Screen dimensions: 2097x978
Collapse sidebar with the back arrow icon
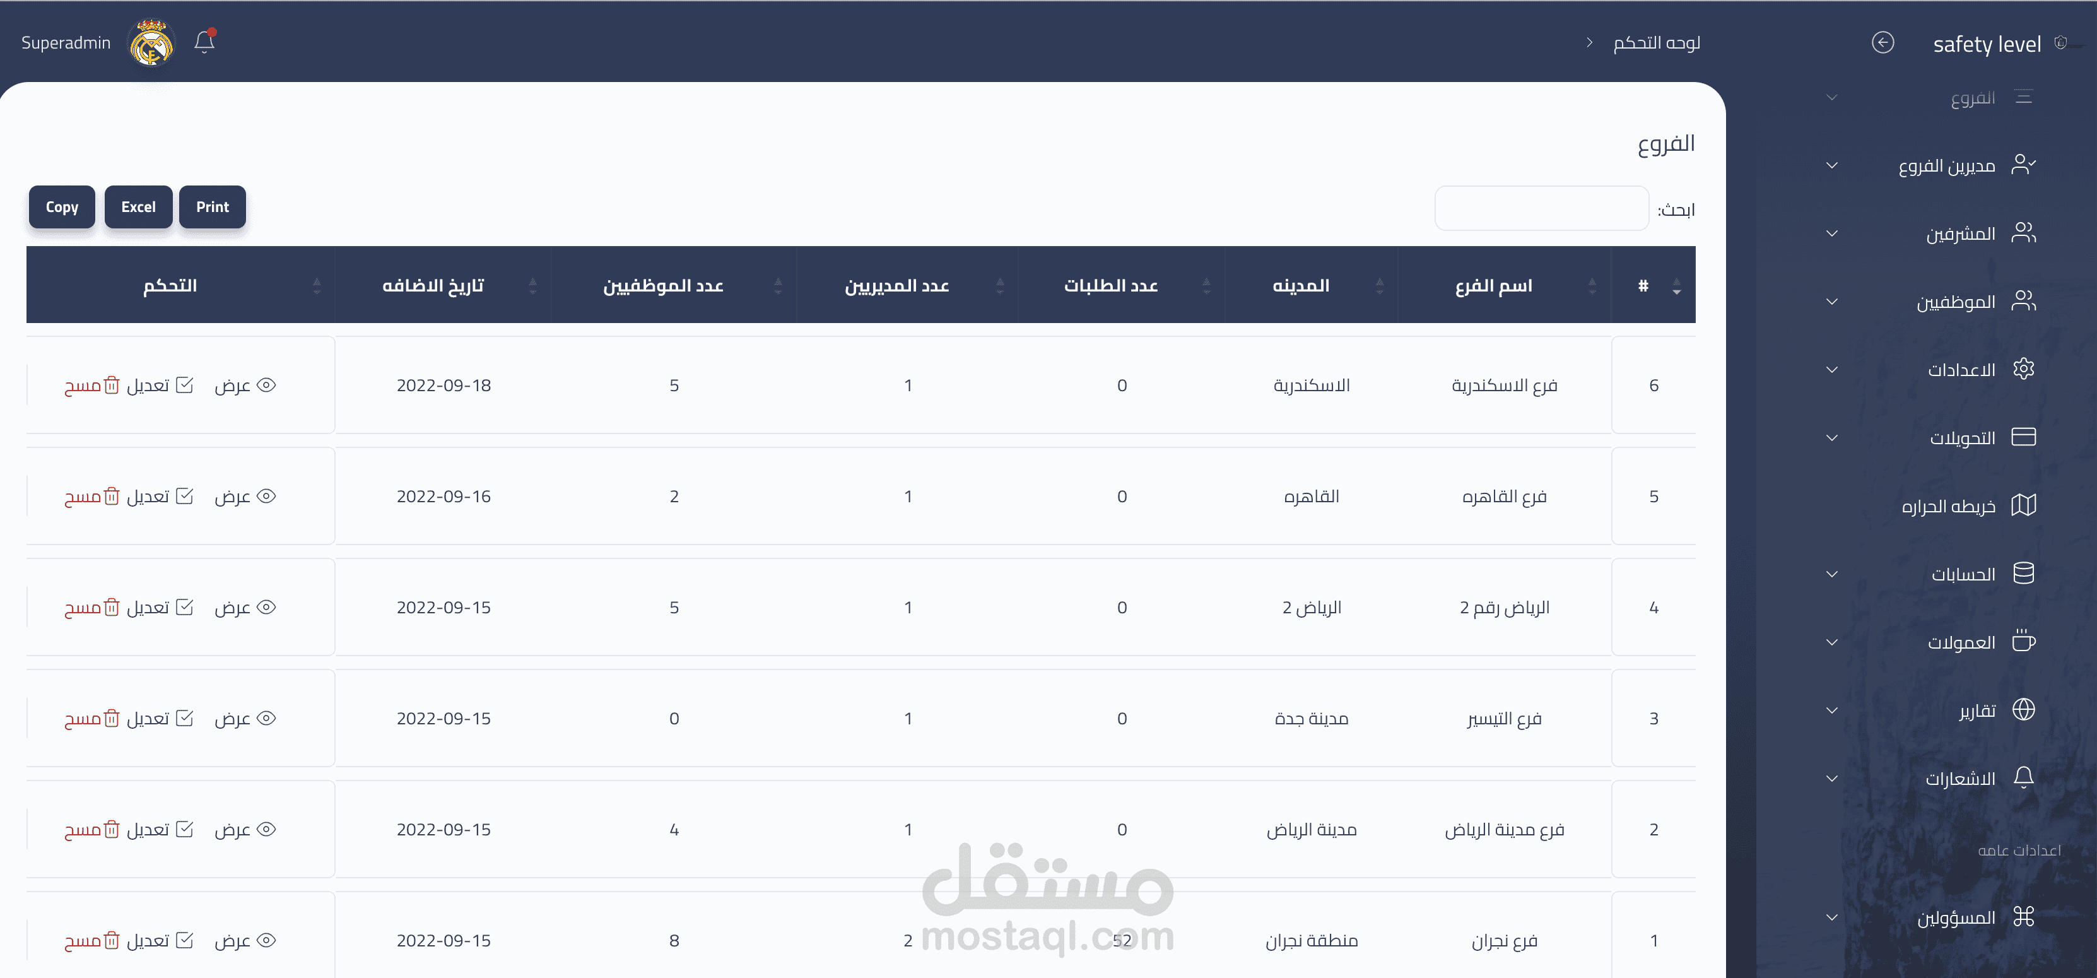pos(1882,42)
